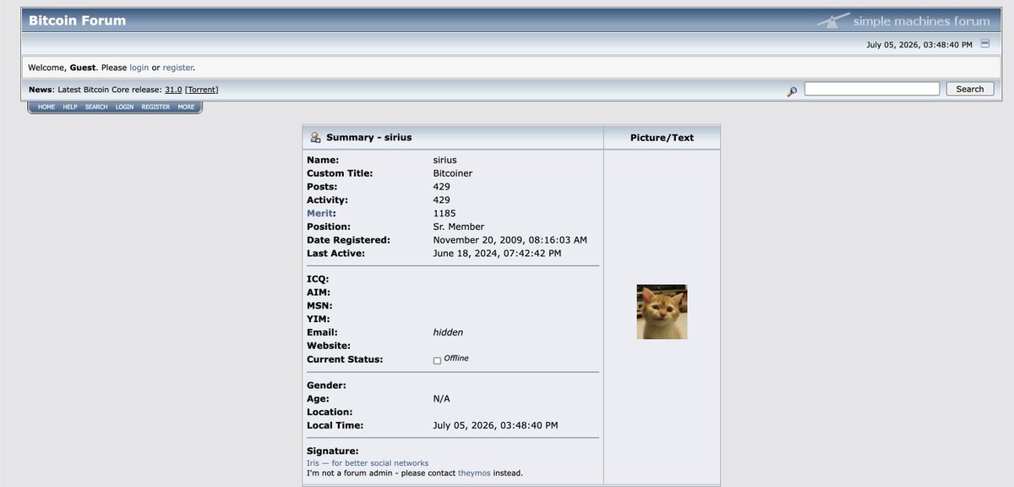Screen dimensions: 1014x487
Task: Click the magnifier icon beside the search field
Action: (x=792, y=91)
